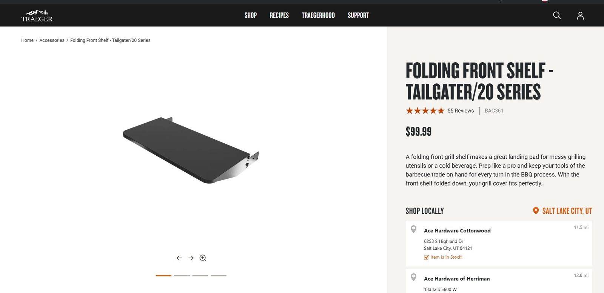Show previous product image
This screenshot has width=604, height=293.
[x=179, y=258]
